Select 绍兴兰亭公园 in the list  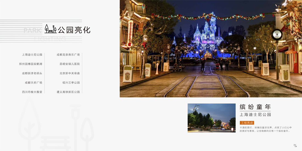click(71, 83)
